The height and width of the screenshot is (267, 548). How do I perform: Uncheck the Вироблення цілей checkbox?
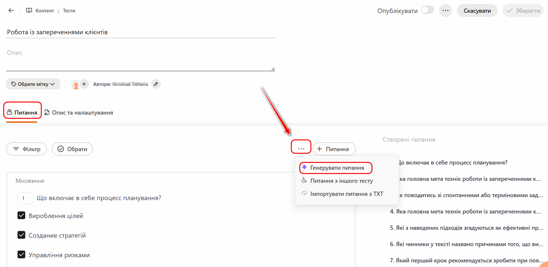pos(22,215)
